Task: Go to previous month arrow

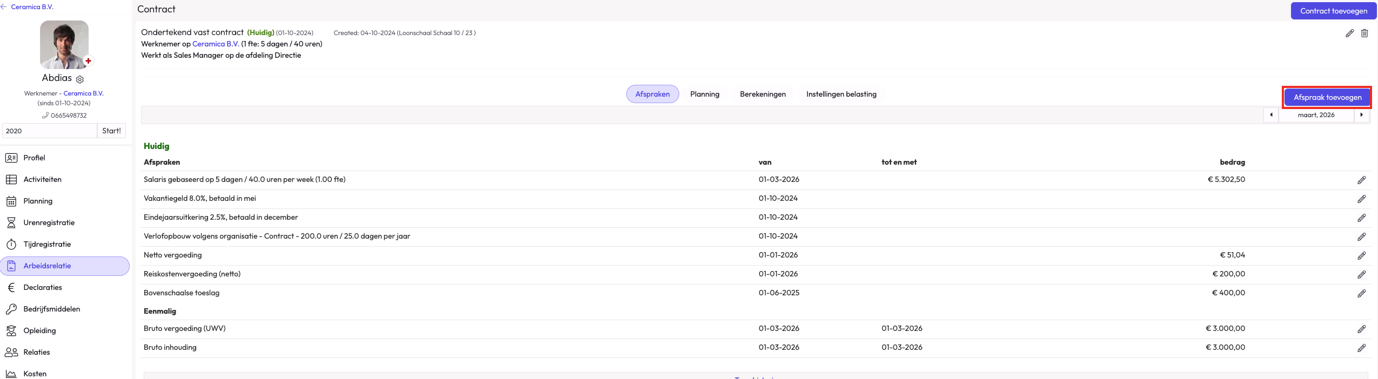Action: click(x=1270, y=115)
